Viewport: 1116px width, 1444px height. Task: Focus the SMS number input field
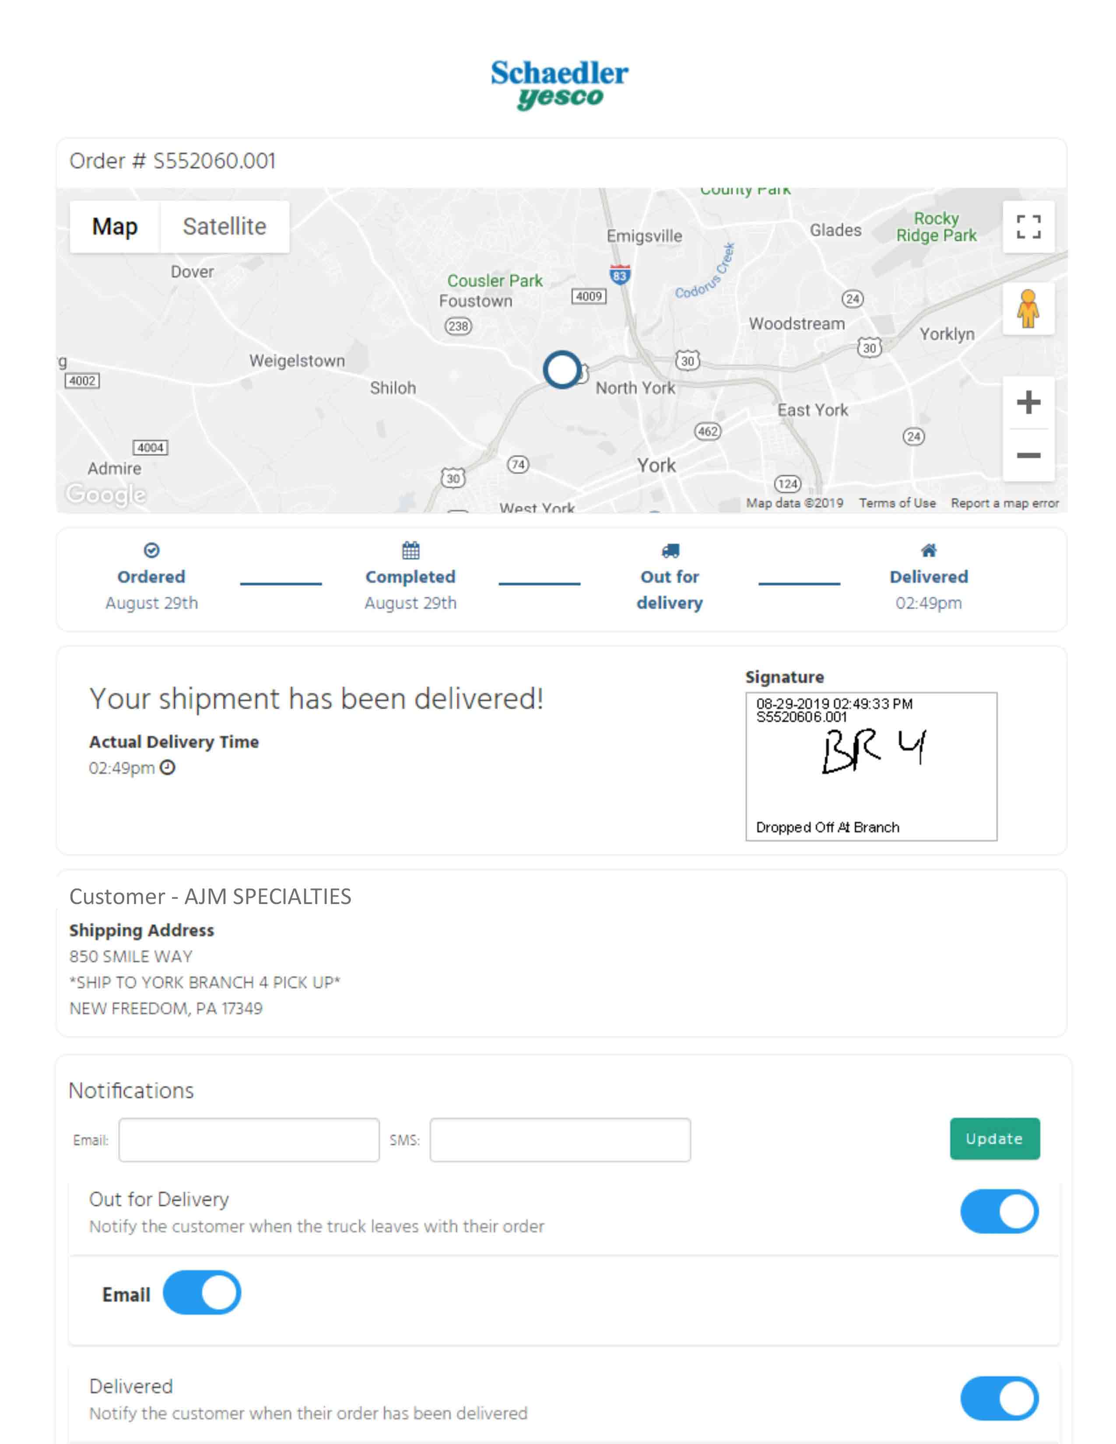click(x=560, y=1140)
